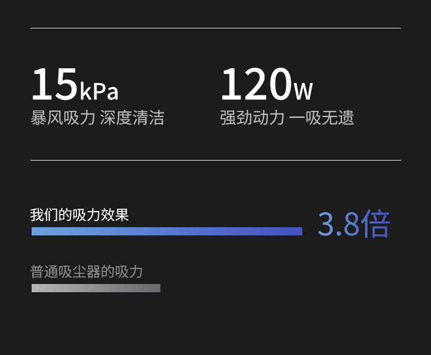Viewport: 431px width, 355px height.
Task: Select the 强劲动力 text
Action: (x=252, y=118)
